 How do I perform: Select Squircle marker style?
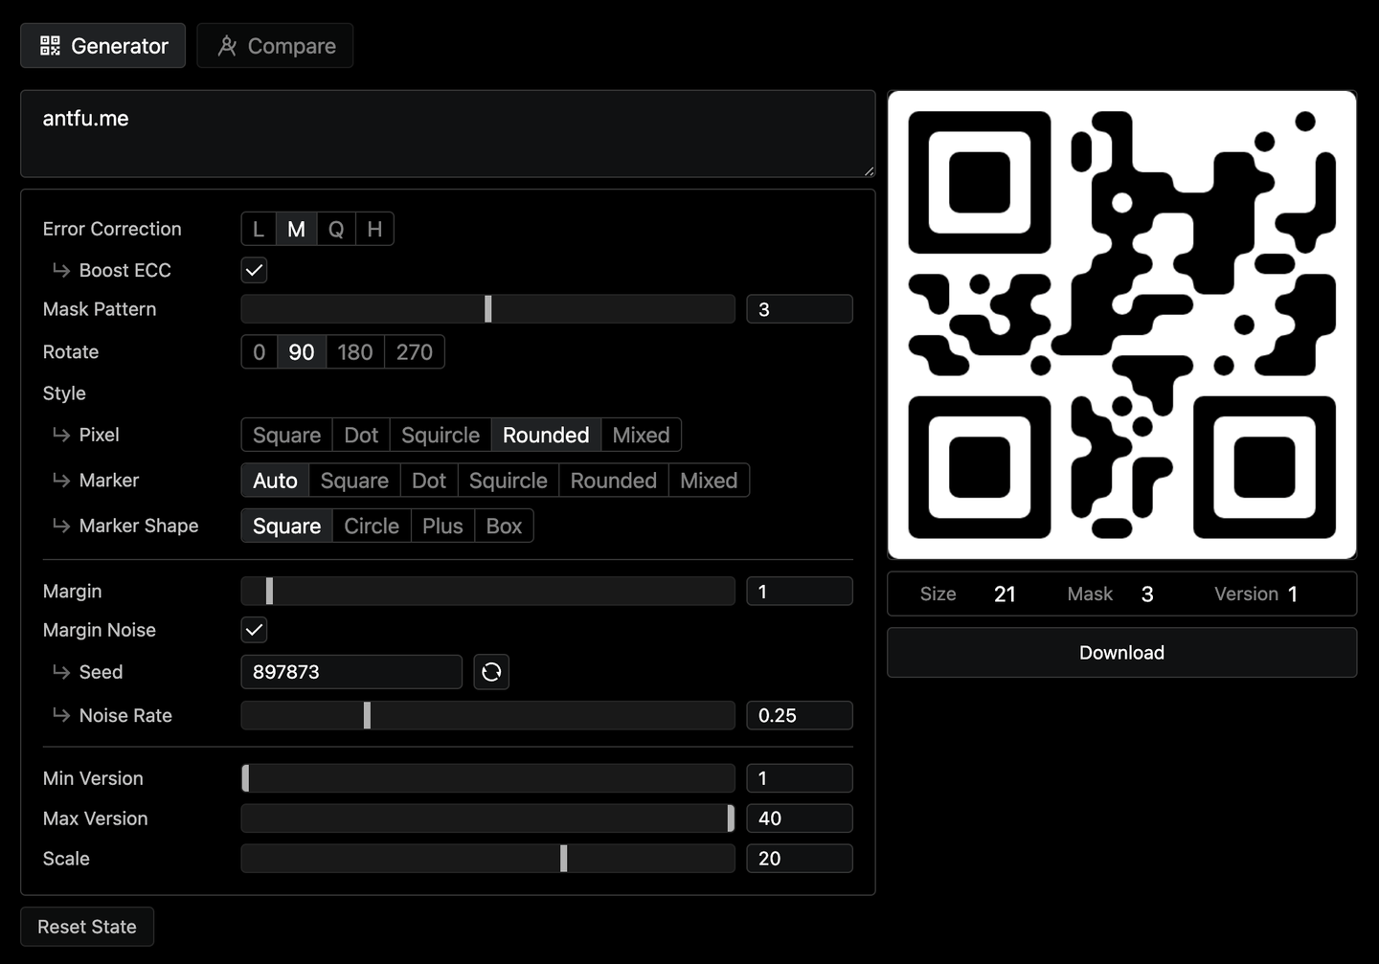click(x=508, y=480)
